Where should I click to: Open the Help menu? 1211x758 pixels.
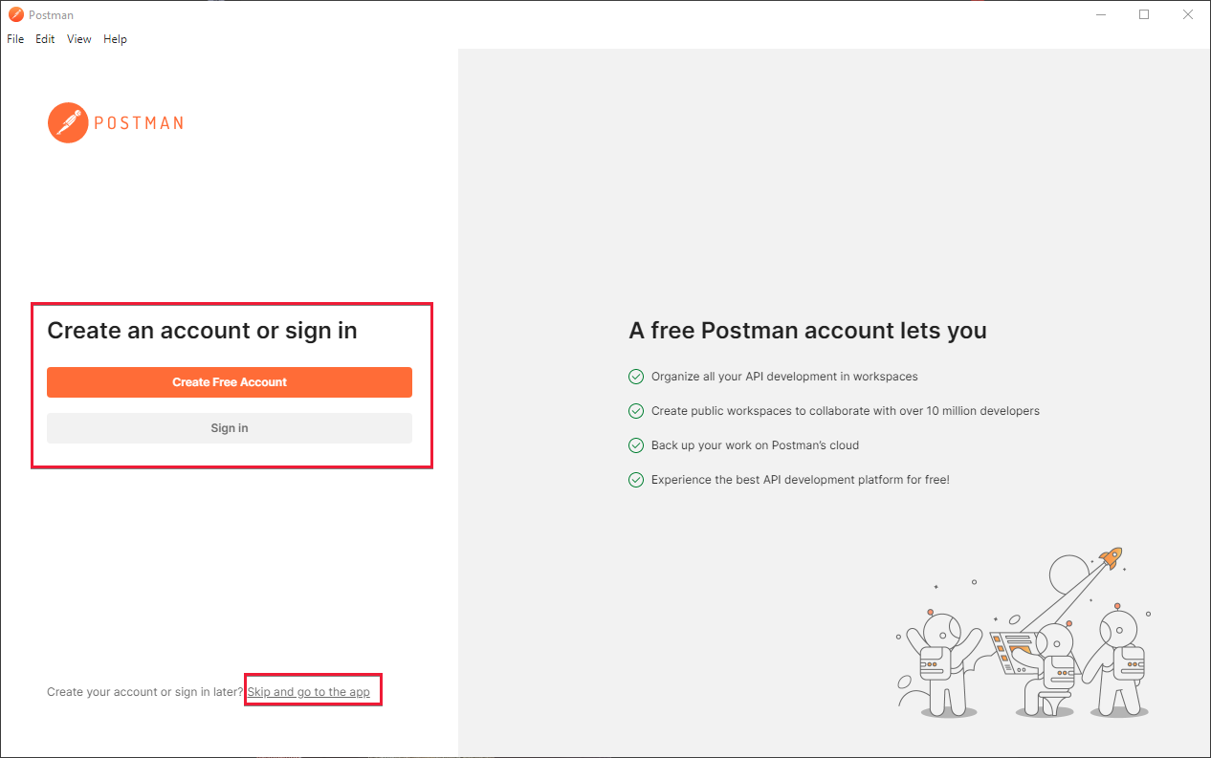(x=115, y=39)
